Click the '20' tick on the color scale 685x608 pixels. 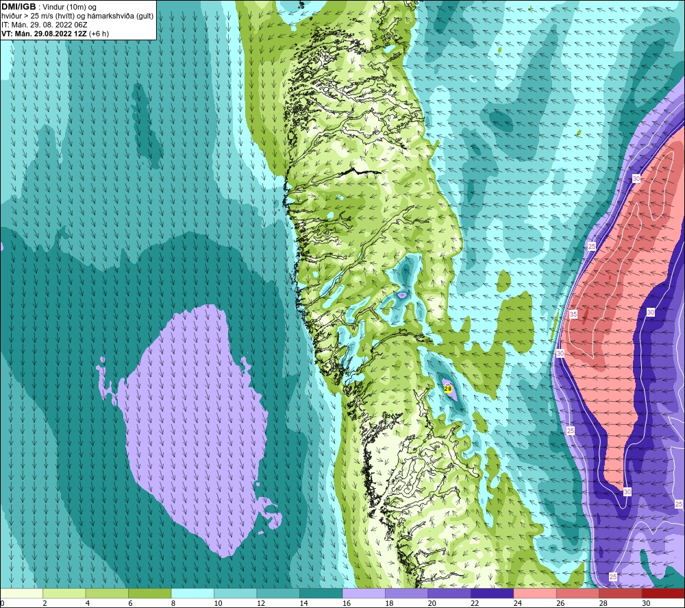432,603
